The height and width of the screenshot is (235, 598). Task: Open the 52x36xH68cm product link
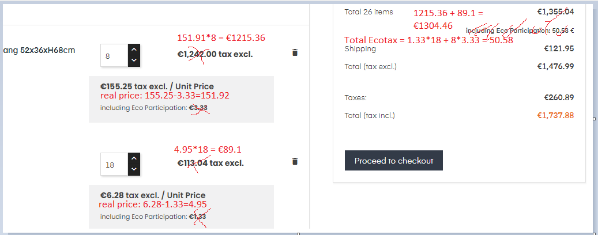(39, 50)
